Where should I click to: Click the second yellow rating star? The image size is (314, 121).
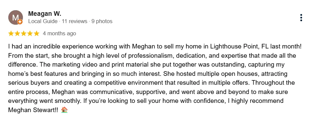[17, 33]
